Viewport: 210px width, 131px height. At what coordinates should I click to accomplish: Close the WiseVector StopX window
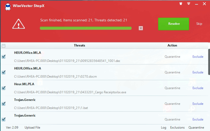204,4
